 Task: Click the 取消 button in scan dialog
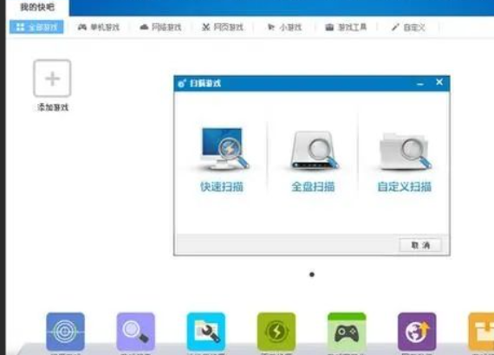pyautogui.click(x=420, y=245)
